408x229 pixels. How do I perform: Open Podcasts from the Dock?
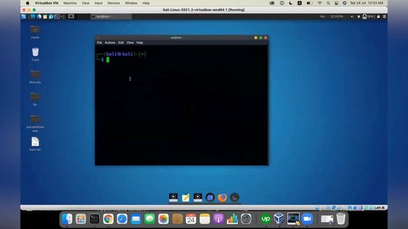pos(219,219)
